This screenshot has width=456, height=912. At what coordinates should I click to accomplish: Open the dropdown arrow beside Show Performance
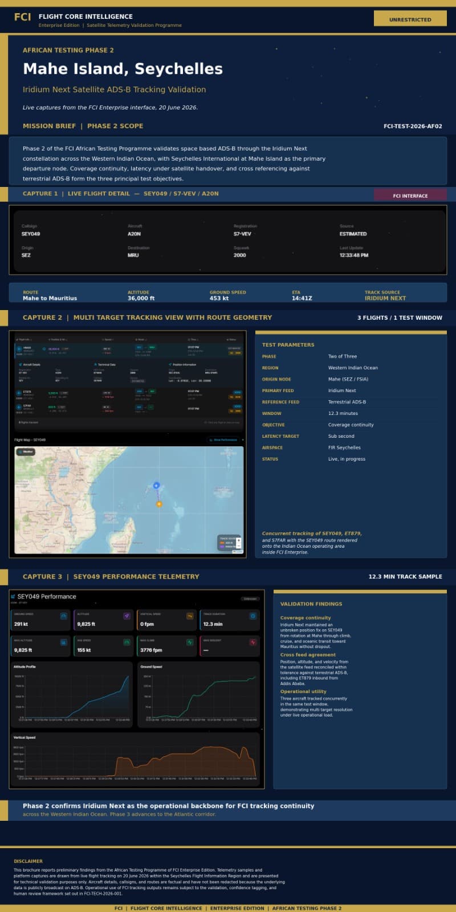(243, 440)
